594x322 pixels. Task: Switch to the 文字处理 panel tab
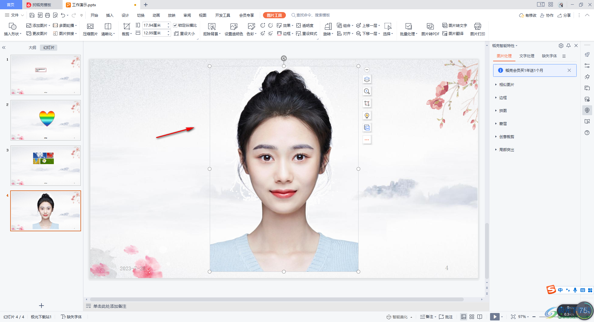pyautogui.click(x=527, y=56)
